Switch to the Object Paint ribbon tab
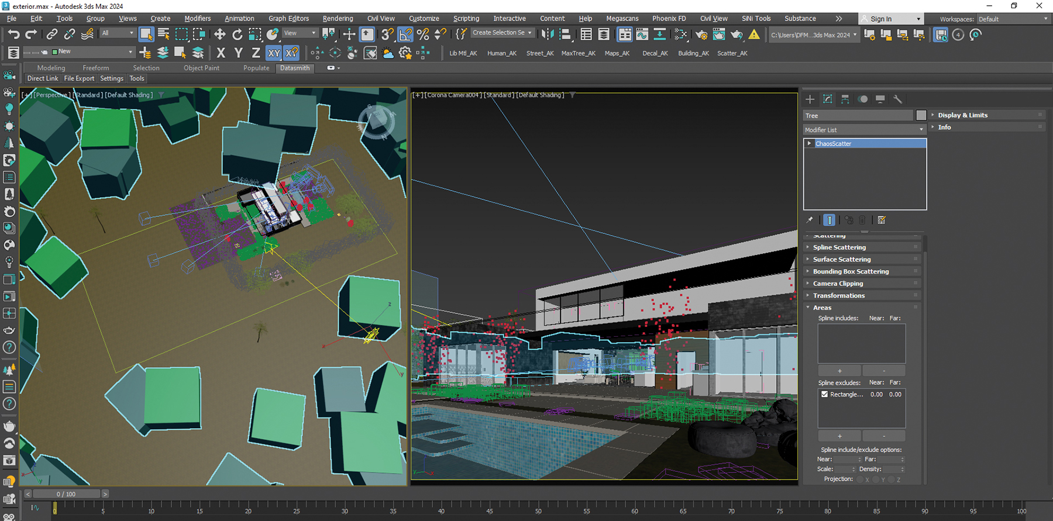Screen dimensions: 1053x521 pyautogui.click(x=201, y=68)
